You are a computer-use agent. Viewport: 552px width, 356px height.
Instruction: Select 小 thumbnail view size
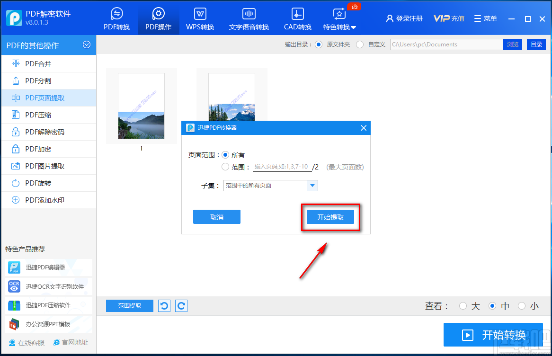pyautogui.click(x=521, y=306)
